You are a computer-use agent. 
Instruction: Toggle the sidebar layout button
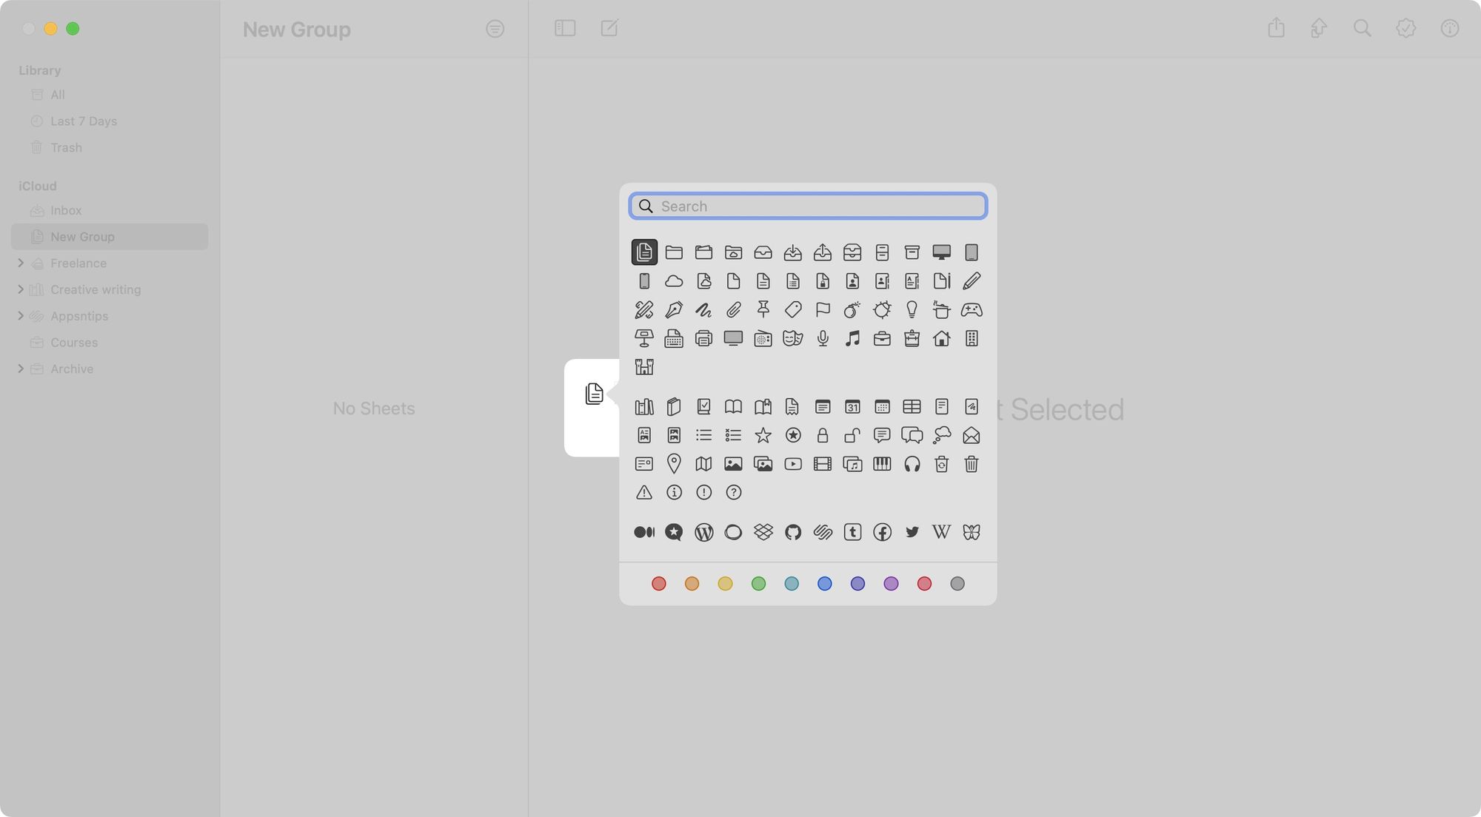[x=565, y=28]
